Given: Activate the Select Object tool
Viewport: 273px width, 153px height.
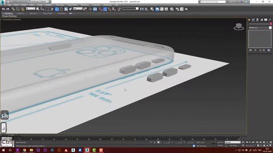Looking at the screenshot, I should (38, 9).
